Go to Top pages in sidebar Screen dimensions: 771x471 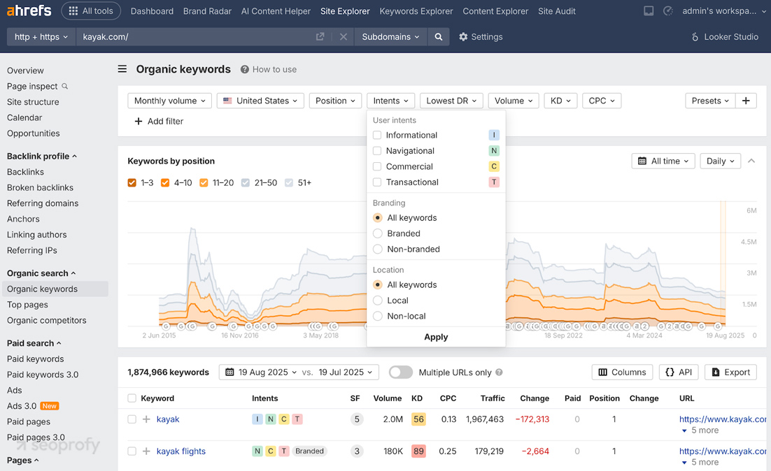[27, 305]
